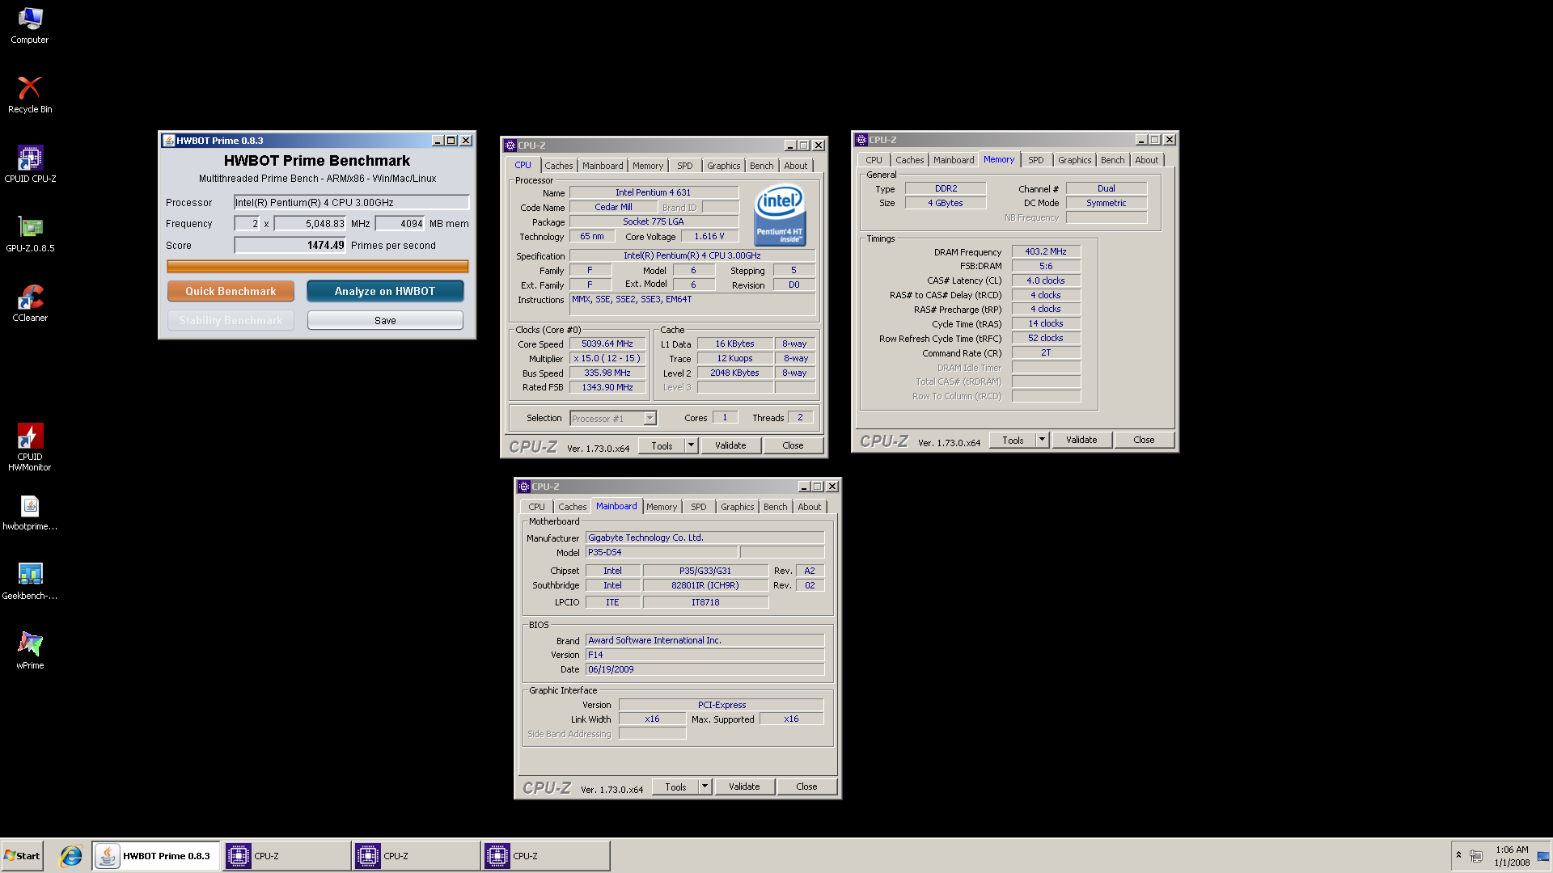Click Tools button in CPU tab window

pos(662,446)
